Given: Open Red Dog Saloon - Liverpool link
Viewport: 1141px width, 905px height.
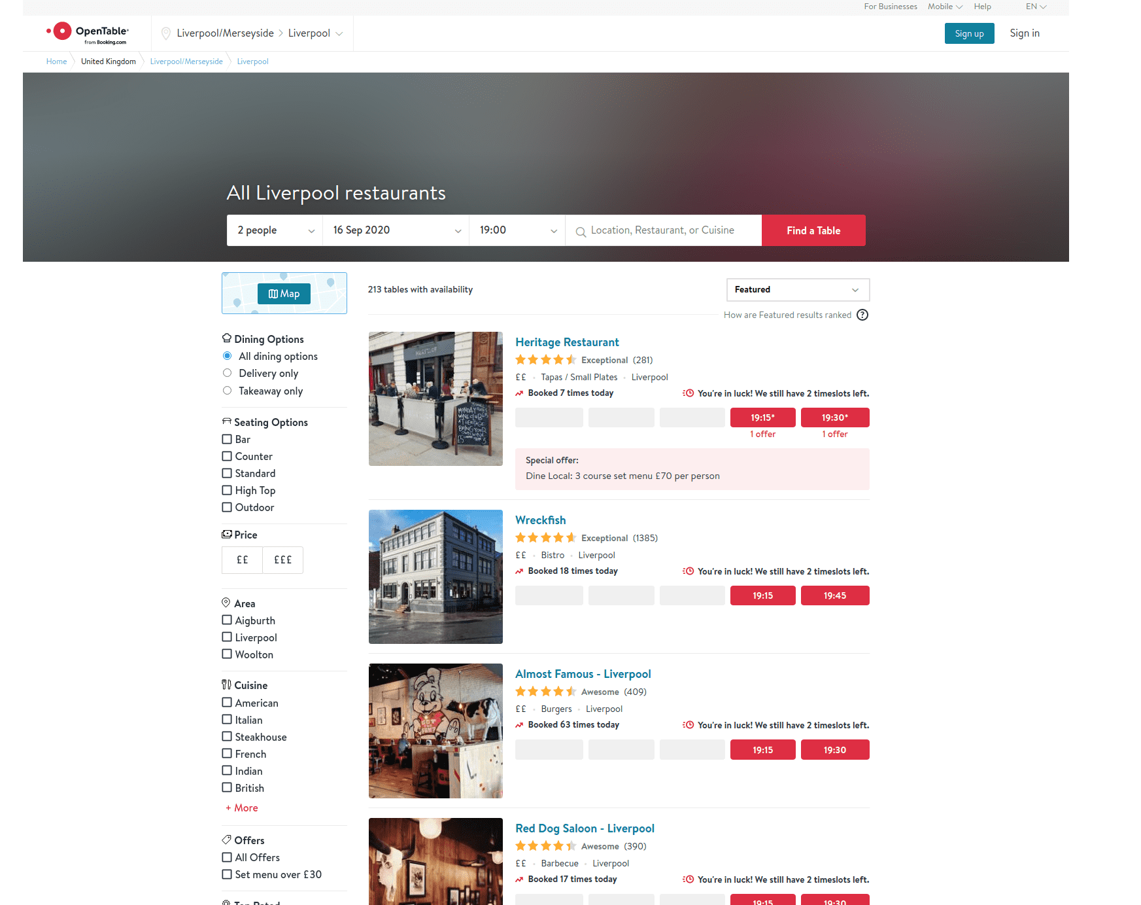Looking at the screenshot, I should click(x=585, y=828).
